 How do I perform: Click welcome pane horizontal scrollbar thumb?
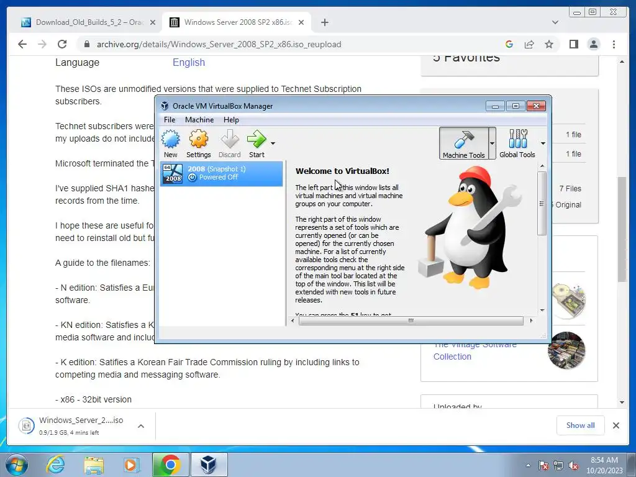point(411,321)
